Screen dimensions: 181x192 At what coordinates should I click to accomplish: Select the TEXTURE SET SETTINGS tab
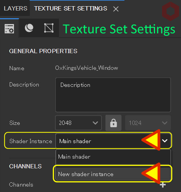tap(71, 9)
